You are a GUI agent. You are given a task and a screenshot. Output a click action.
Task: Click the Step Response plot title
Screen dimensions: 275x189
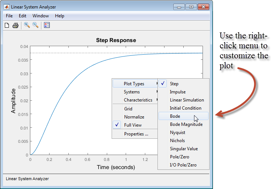tap(116, 40)
